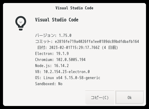The height and width of the screenshot is (109, 149).
Task: Click the Electron 19.1.9 line
Action: [x=52, y=53]
